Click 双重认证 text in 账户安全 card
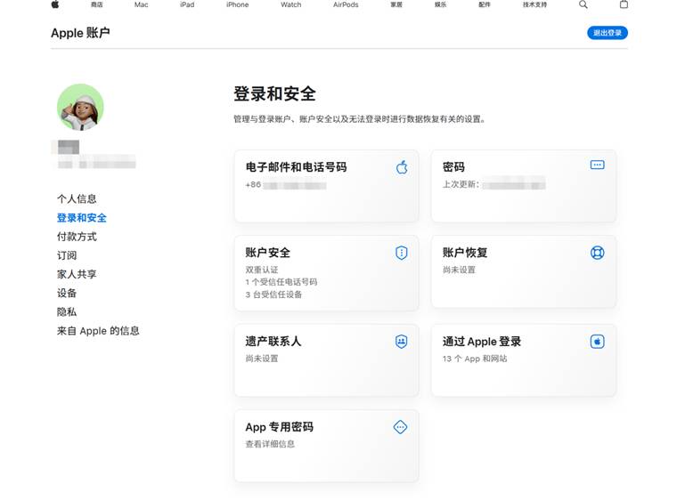 (x=262, y=270)
